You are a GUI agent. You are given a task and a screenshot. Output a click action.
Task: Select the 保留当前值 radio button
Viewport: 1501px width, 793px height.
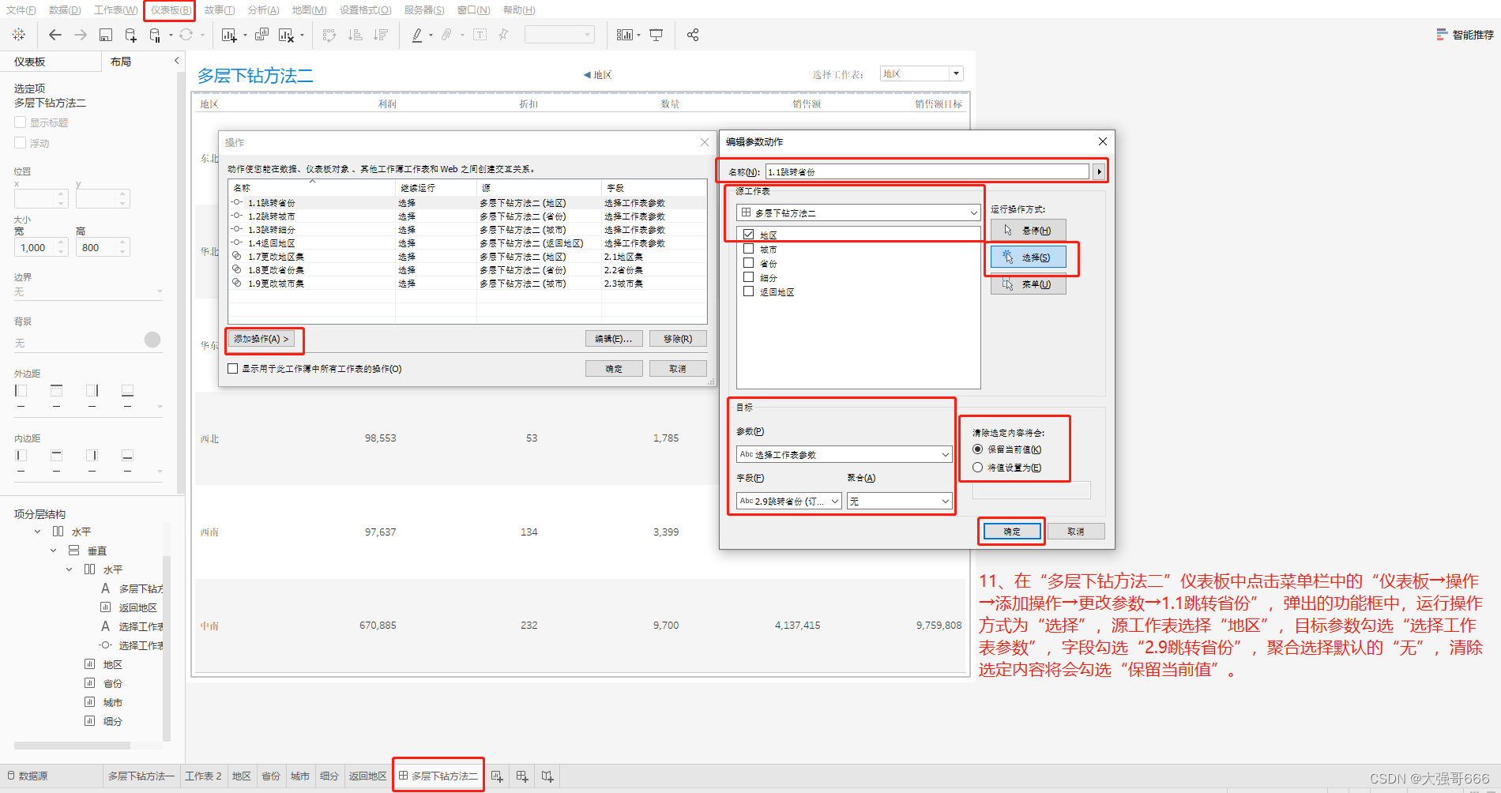pos(978,449)
